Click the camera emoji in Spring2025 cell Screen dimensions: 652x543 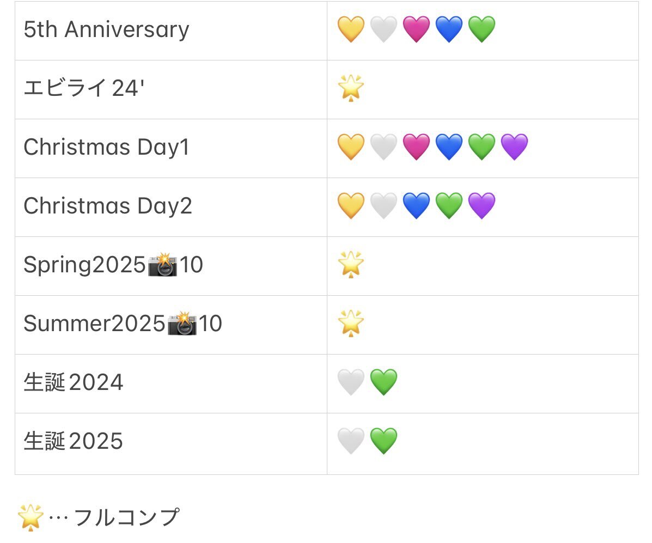[162, 265]
